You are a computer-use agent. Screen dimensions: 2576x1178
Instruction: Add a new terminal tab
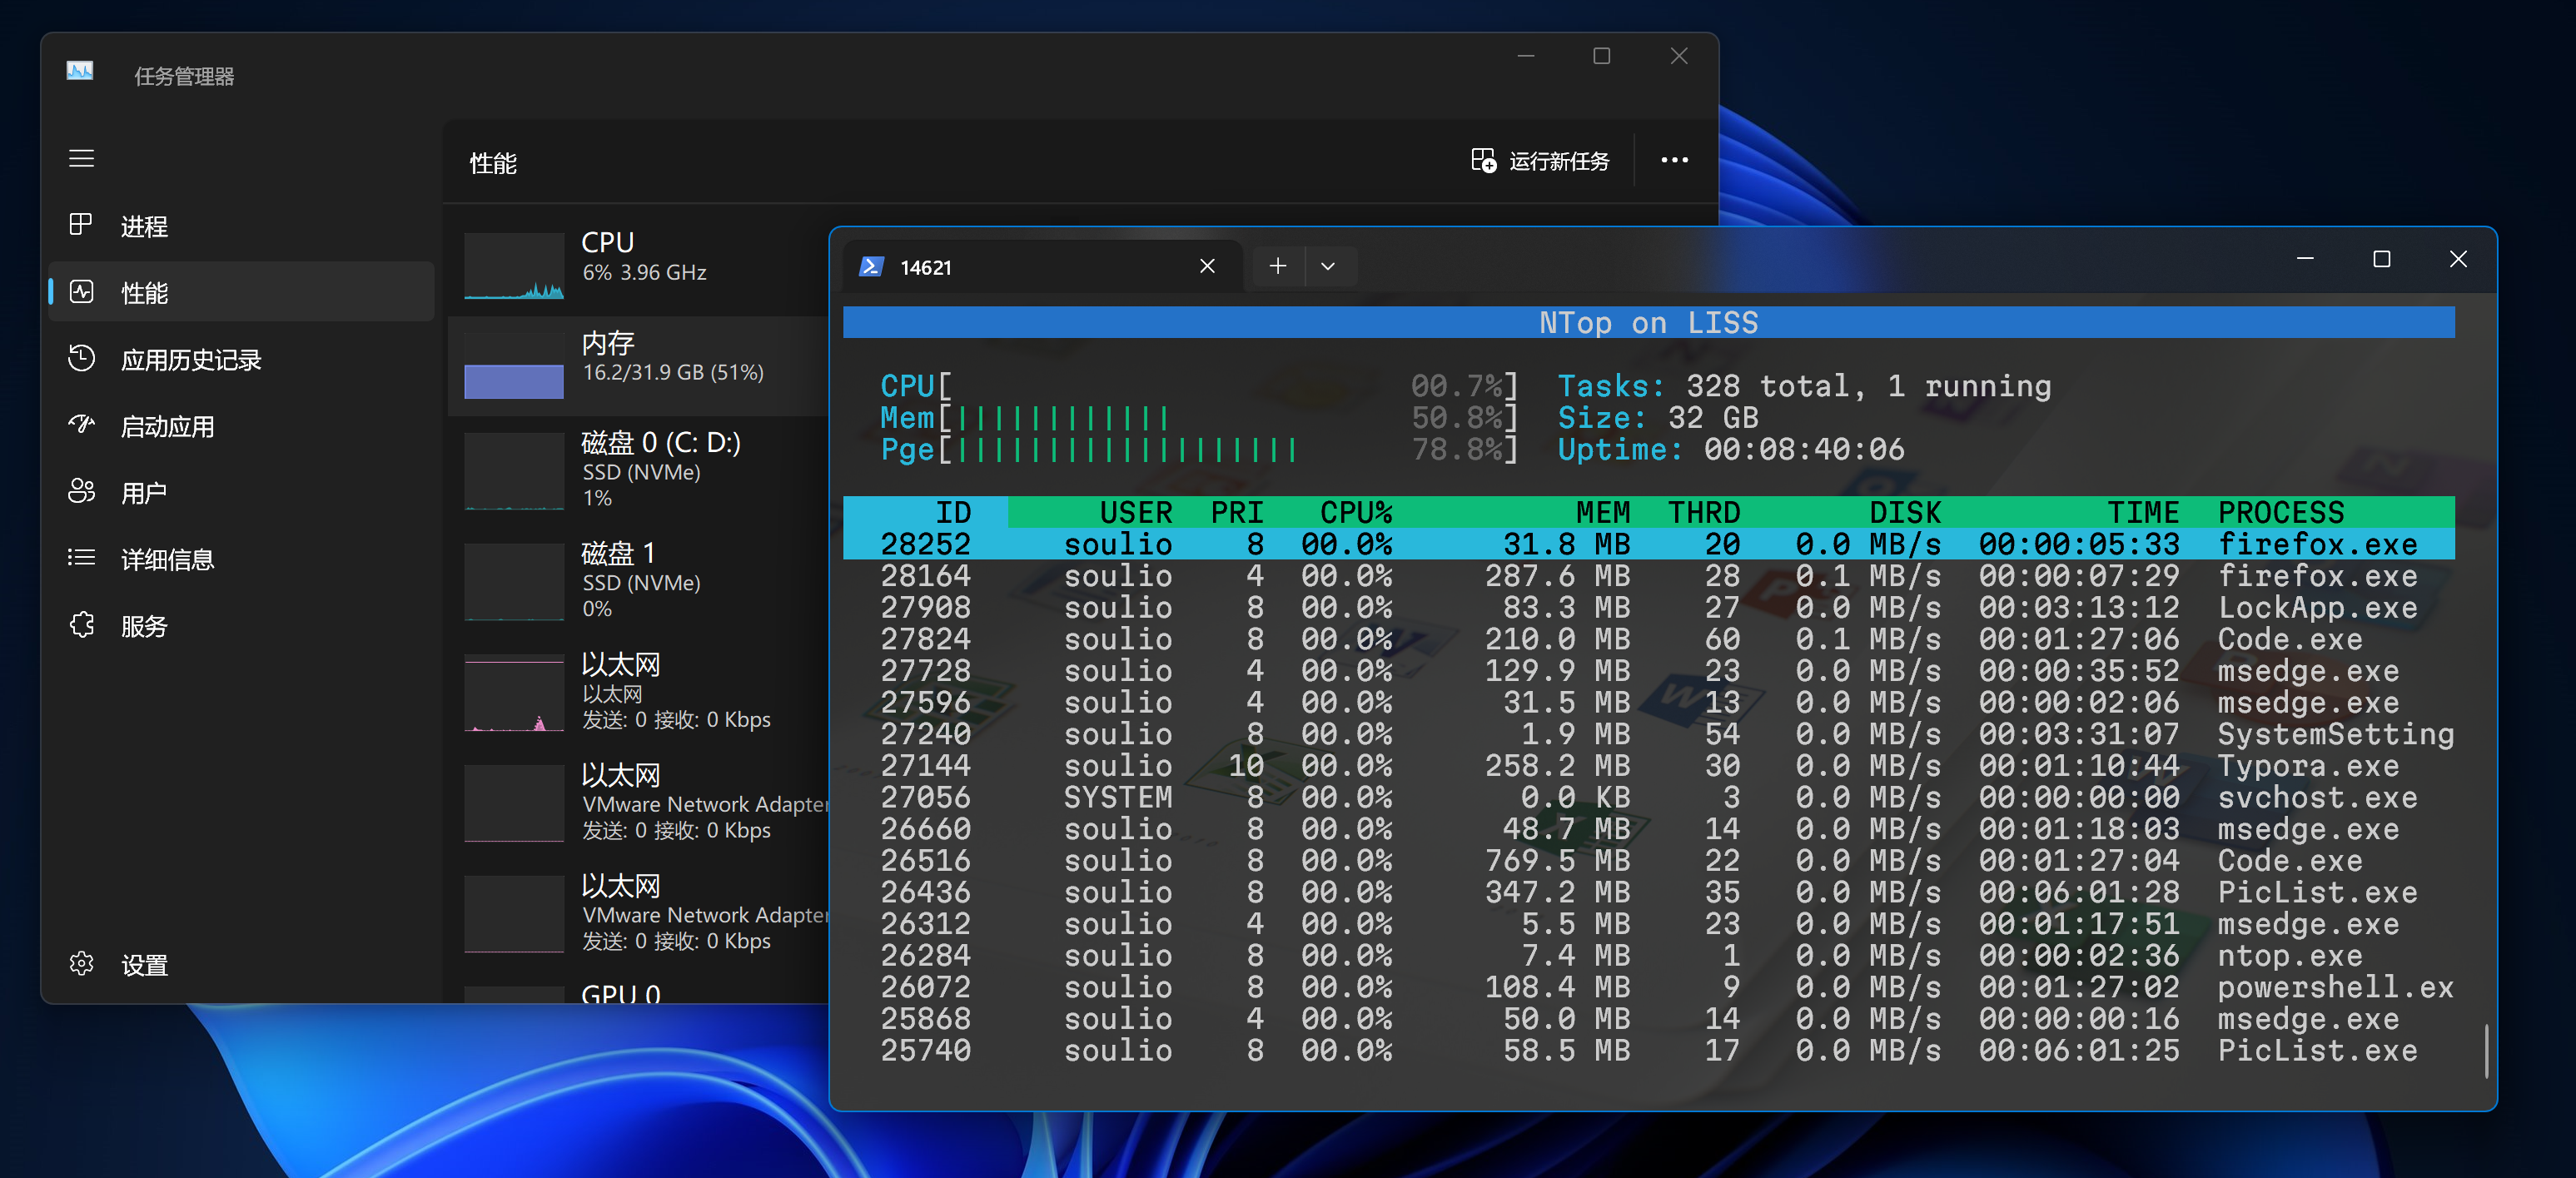(1277, 267)
